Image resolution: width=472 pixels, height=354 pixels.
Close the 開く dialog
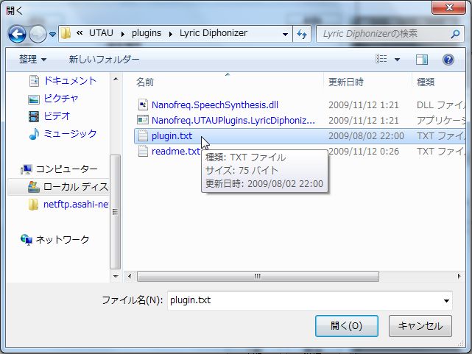click(x=449, y=7)
